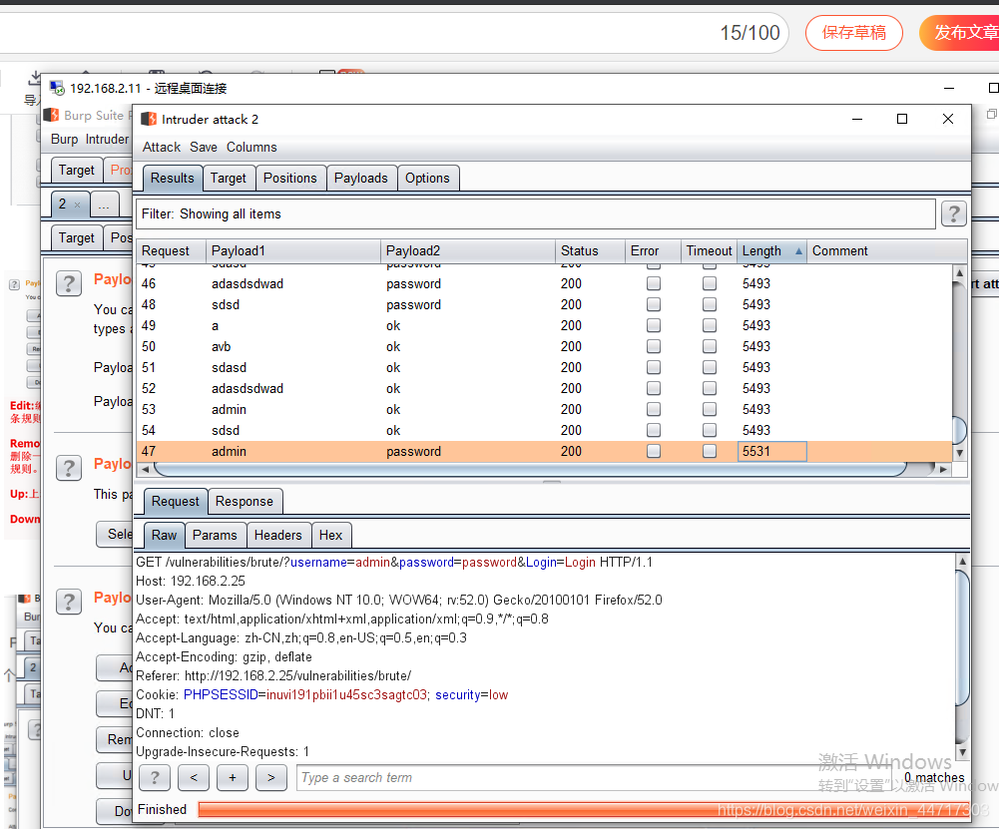Image resolution: width=999 pixels, height=829 pixels.
Task: Tick Error checkbox for request 49
Action: [654, 325]
